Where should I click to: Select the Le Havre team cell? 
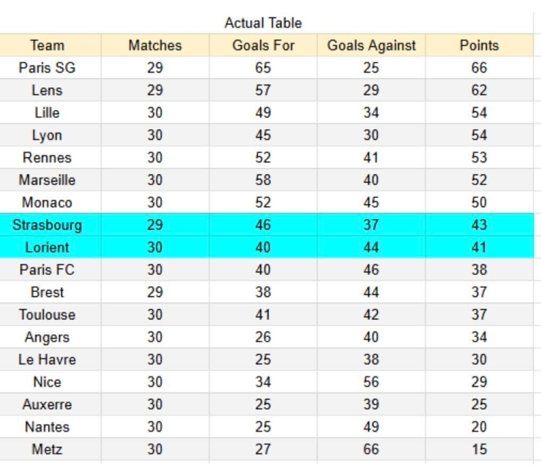[x=47, y=359]
